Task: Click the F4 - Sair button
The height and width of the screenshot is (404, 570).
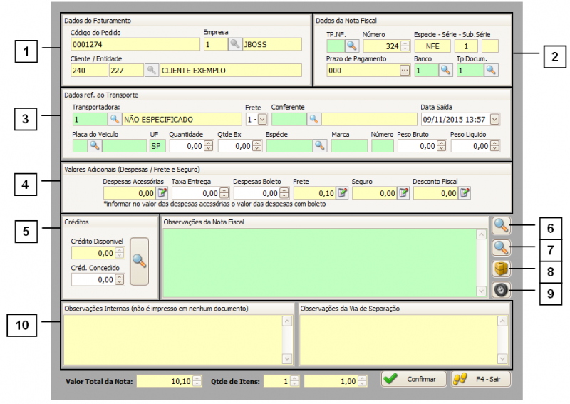Action: click(481, 379)
